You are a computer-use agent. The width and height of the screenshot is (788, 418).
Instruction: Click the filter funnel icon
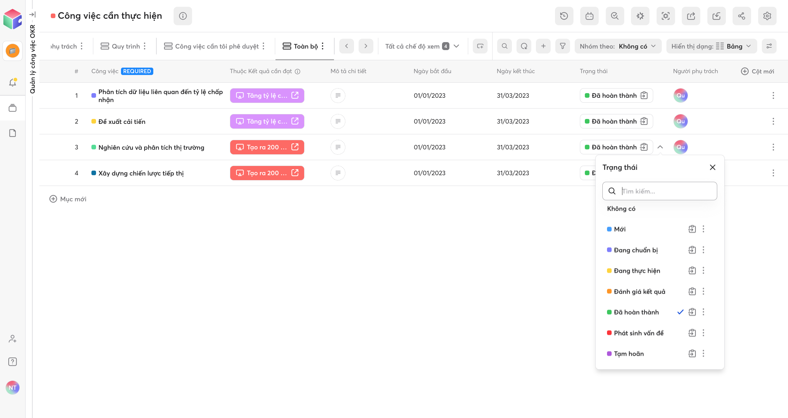point(563,46)
